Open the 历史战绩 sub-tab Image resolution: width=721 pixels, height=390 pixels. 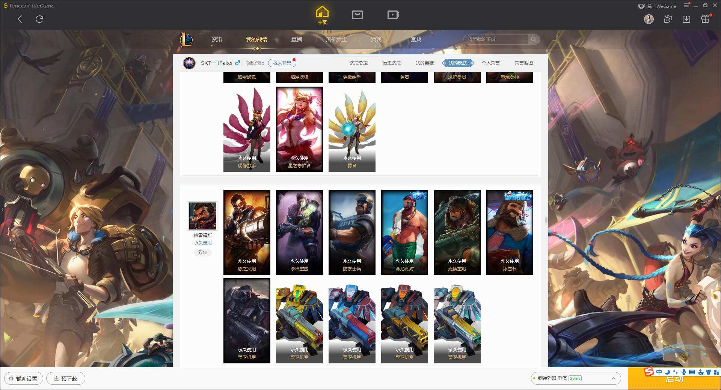point(392,63)
